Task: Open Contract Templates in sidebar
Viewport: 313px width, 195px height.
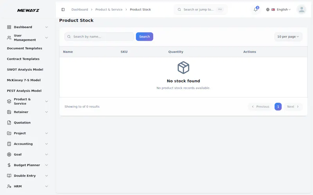Action: (x=23, y=59)
